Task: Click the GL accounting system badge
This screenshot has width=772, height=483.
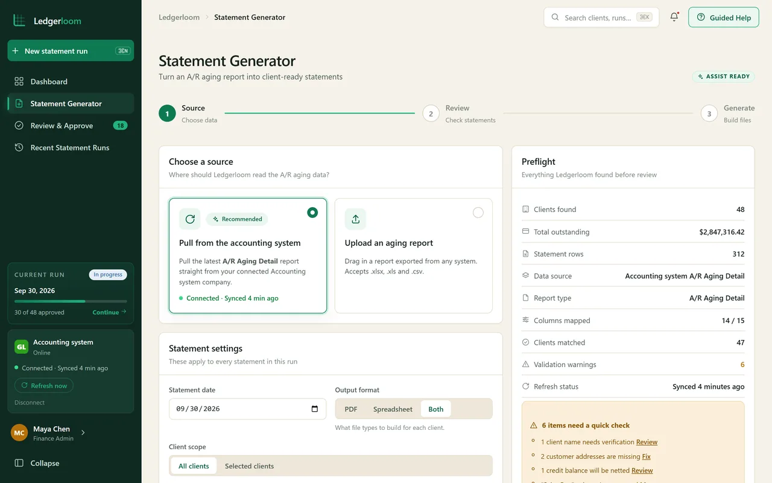Action: [21, 347]
